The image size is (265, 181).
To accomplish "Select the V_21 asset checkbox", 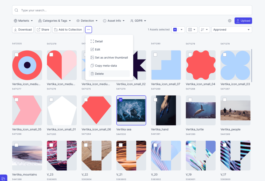I will [121, 145].
